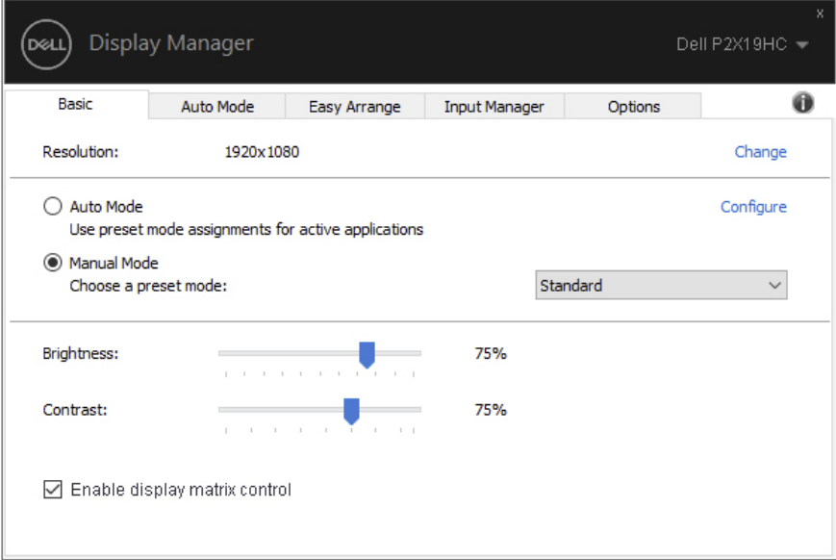Open the Easy Arrange tab
This screenshot has width=836, height=560.
tap(355, 107)
